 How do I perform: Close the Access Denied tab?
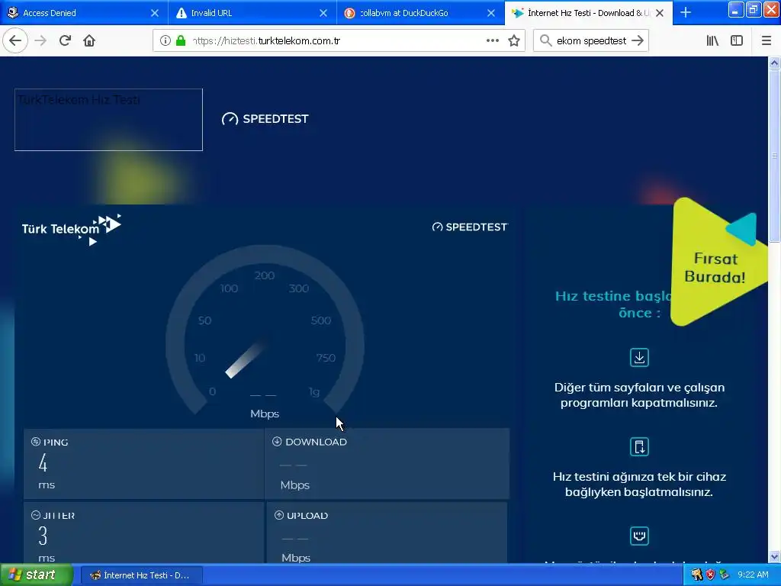pyautogui.click(x=155, y=13)
